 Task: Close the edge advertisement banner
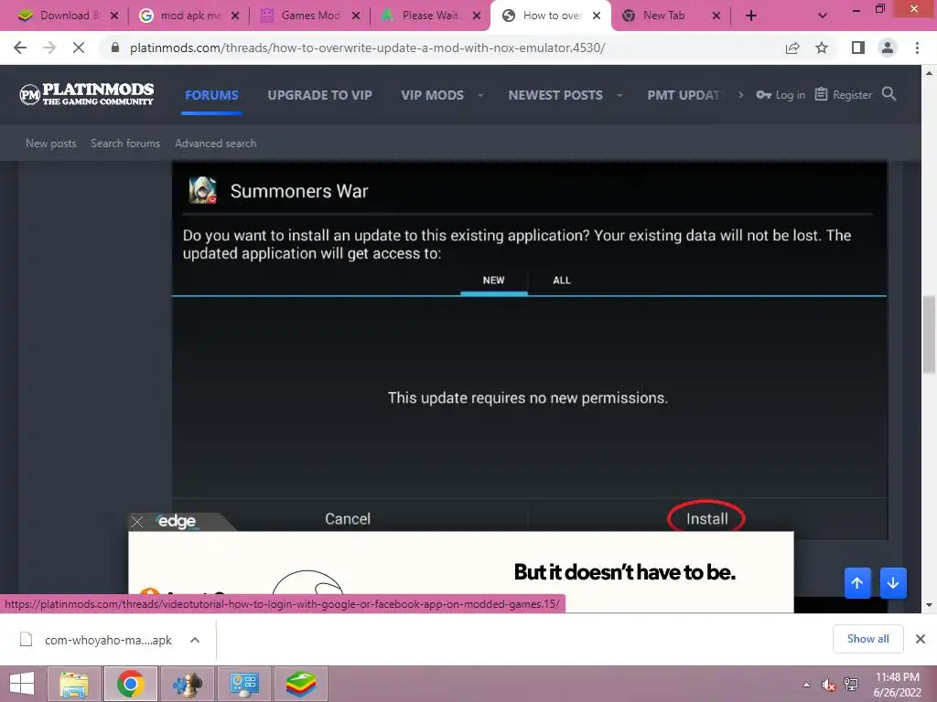pyautogui.click(x=137, y=522)
